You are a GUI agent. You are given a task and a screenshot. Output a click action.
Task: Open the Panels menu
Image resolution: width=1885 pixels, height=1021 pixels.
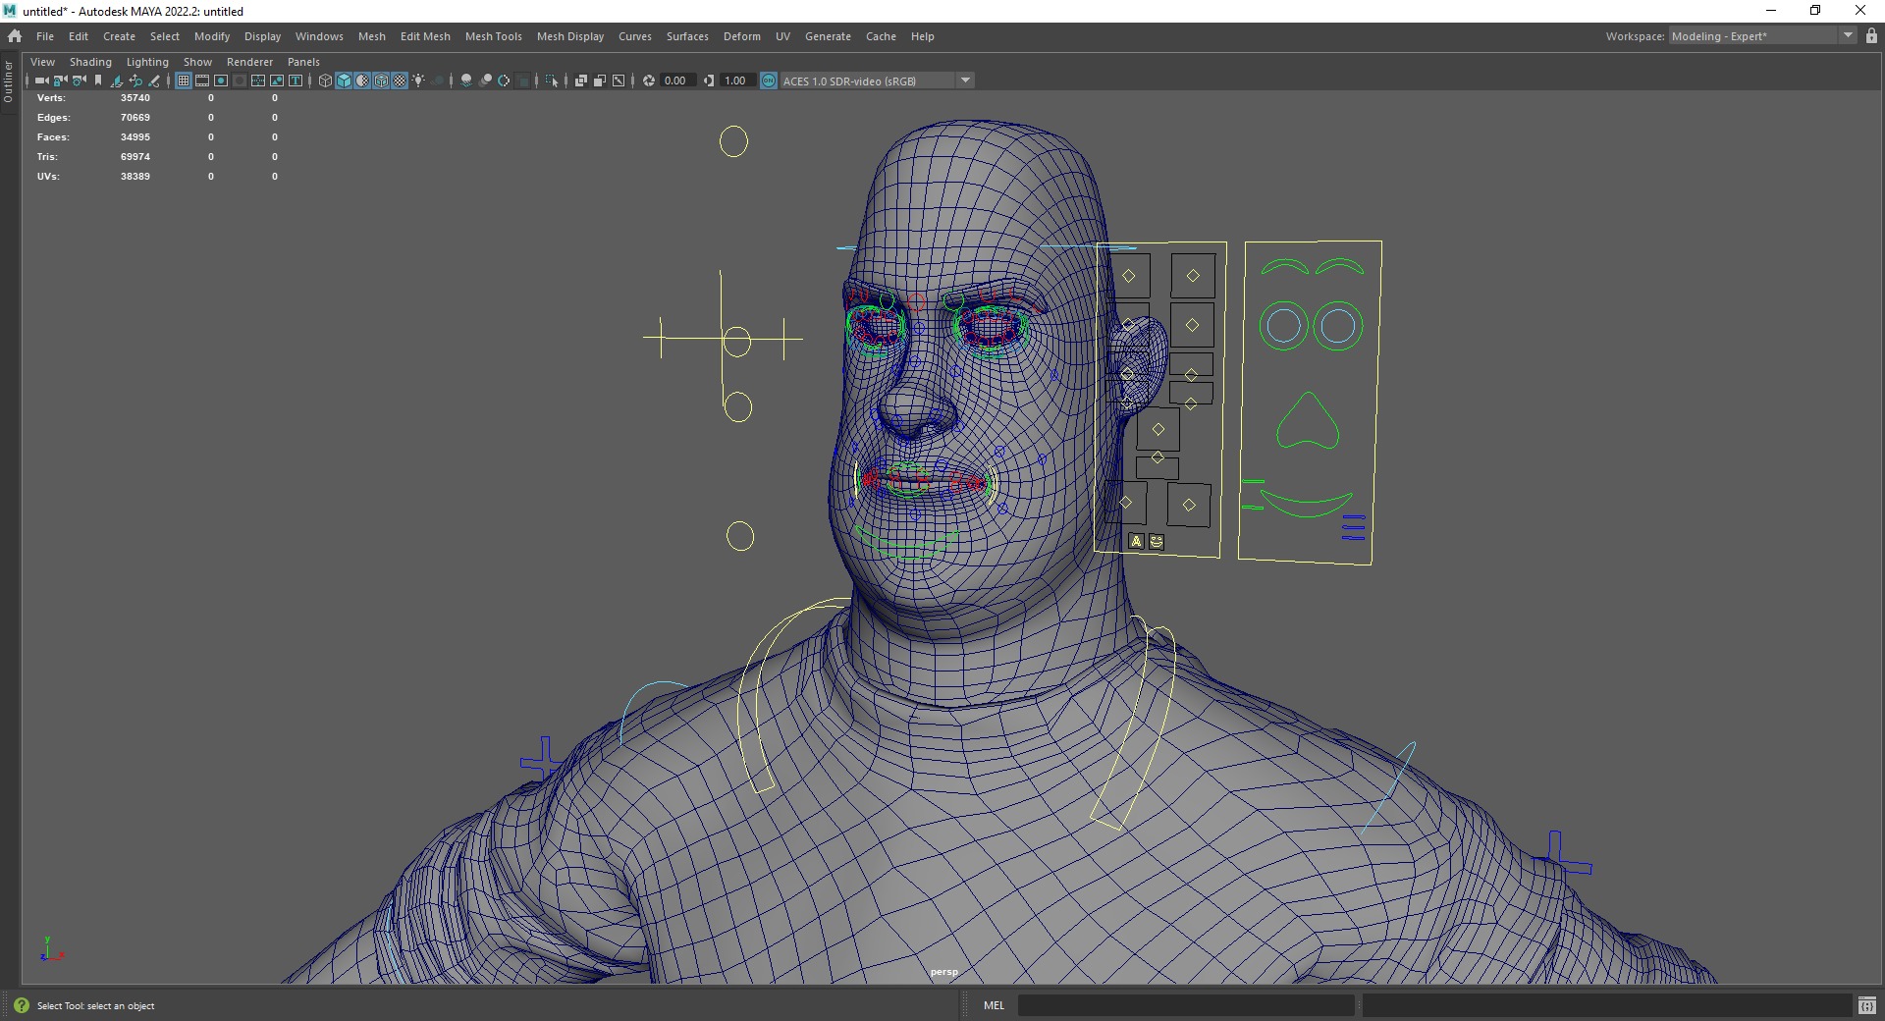click(303, 62)
